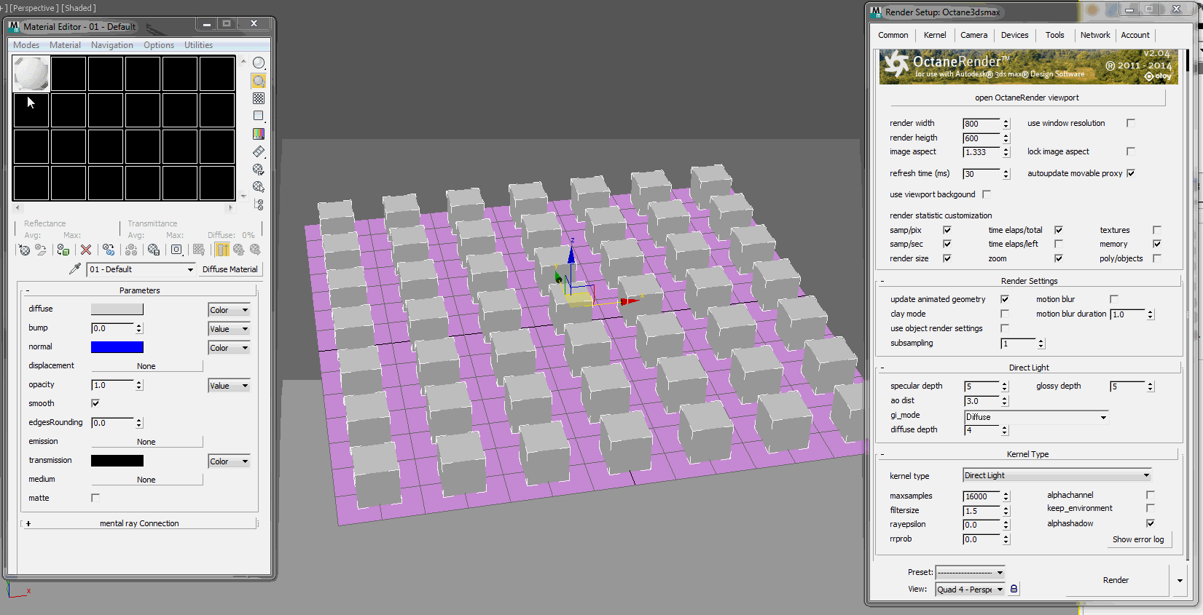Toggle lock image aspect checkbox
The height and width of the screenshot is (615, 1203).
tap(1131, 151)
